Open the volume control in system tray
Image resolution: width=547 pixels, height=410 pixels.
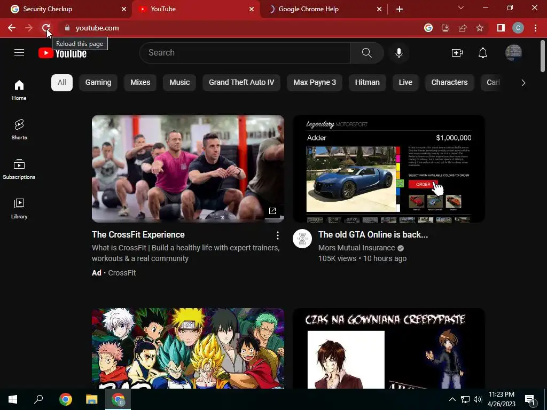pyautogui.click(x=478, y=399)
